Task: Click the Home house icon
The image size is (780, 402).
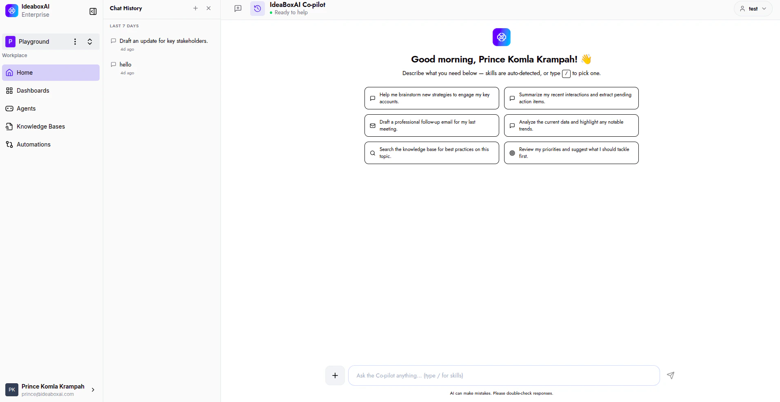Action: pos(9,73)
